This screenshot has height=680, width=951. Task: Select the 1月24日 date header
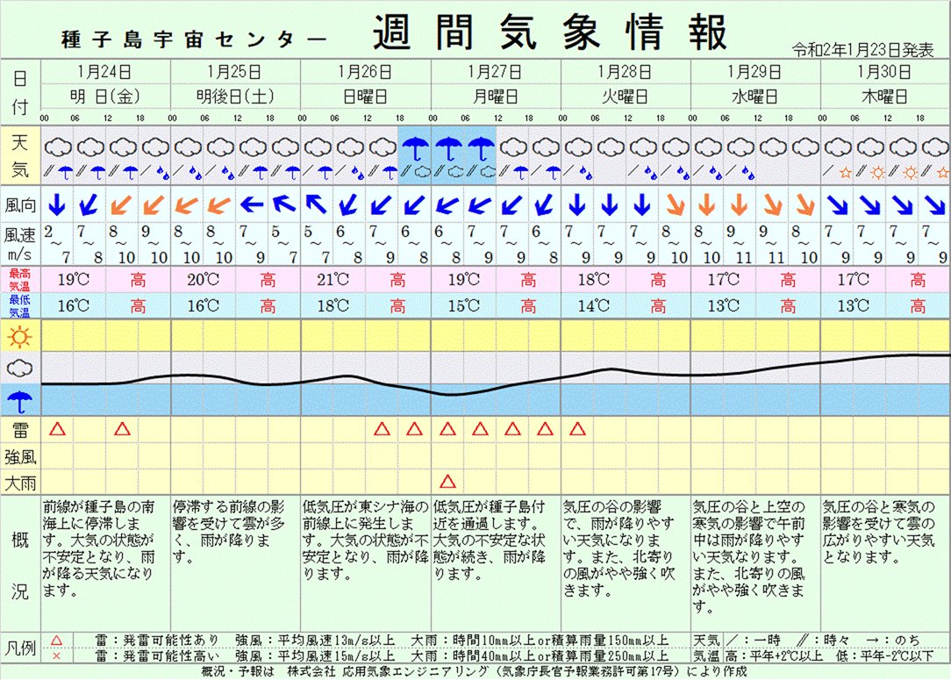105,71
